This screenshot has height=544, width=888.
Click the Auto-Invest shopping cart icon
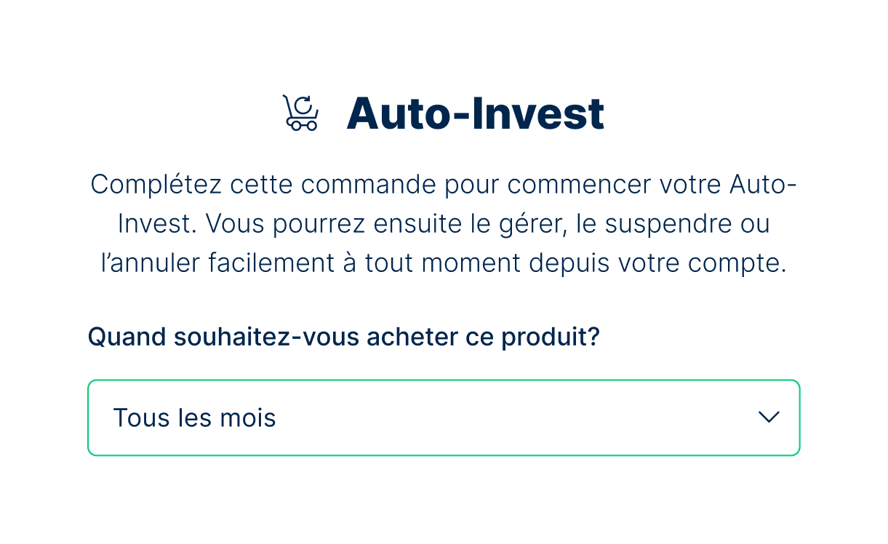click(300, 113)
